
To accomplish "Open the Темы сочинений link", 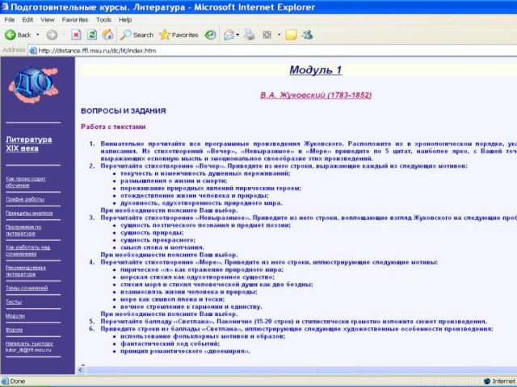I will click(27, 288).
